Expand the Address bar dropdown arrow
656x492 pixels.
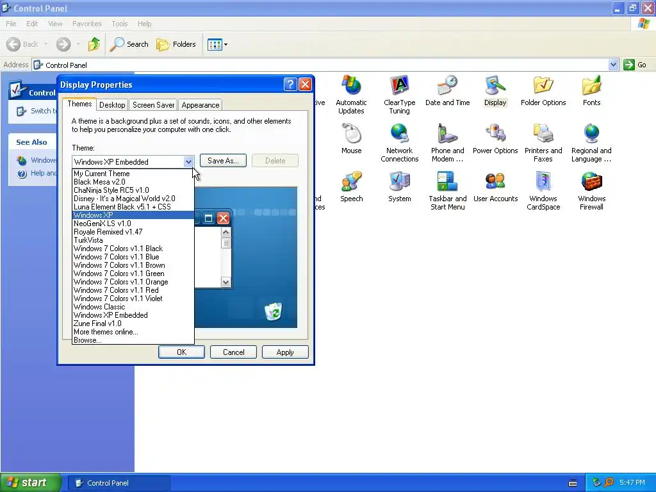pos(613,65)
